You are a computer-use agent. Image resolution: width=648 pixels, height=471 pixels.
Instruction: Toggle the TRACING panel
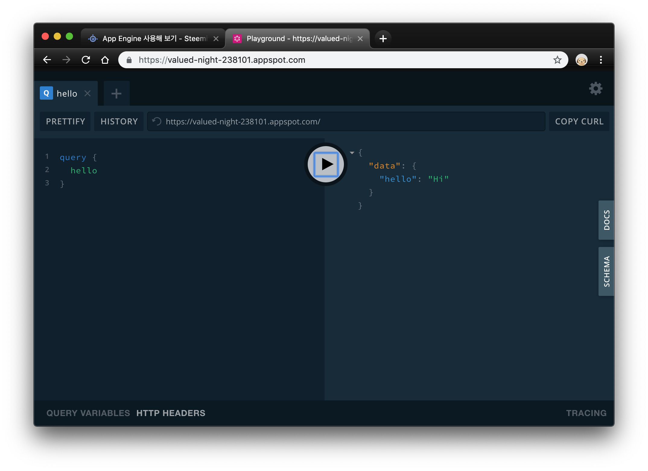[x=586, y=413]
